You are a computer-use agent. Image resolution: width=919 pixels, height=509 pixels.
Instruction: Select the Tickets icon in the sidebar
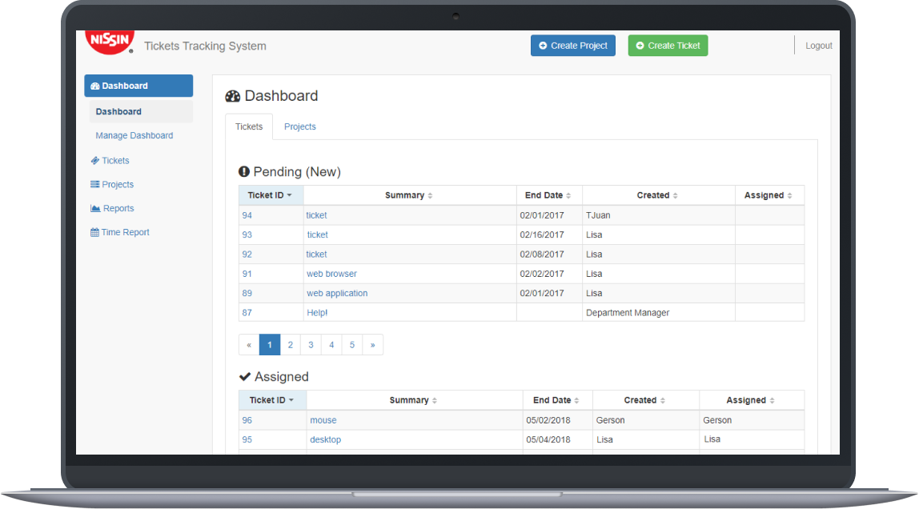click(94, 160)
